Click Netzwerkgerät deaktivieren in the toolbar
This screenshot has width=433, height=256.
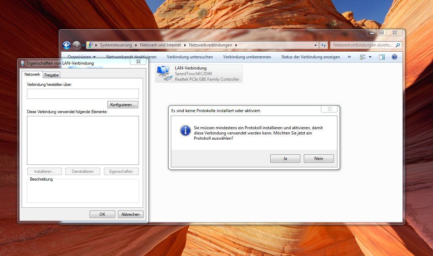click(131, 57)
